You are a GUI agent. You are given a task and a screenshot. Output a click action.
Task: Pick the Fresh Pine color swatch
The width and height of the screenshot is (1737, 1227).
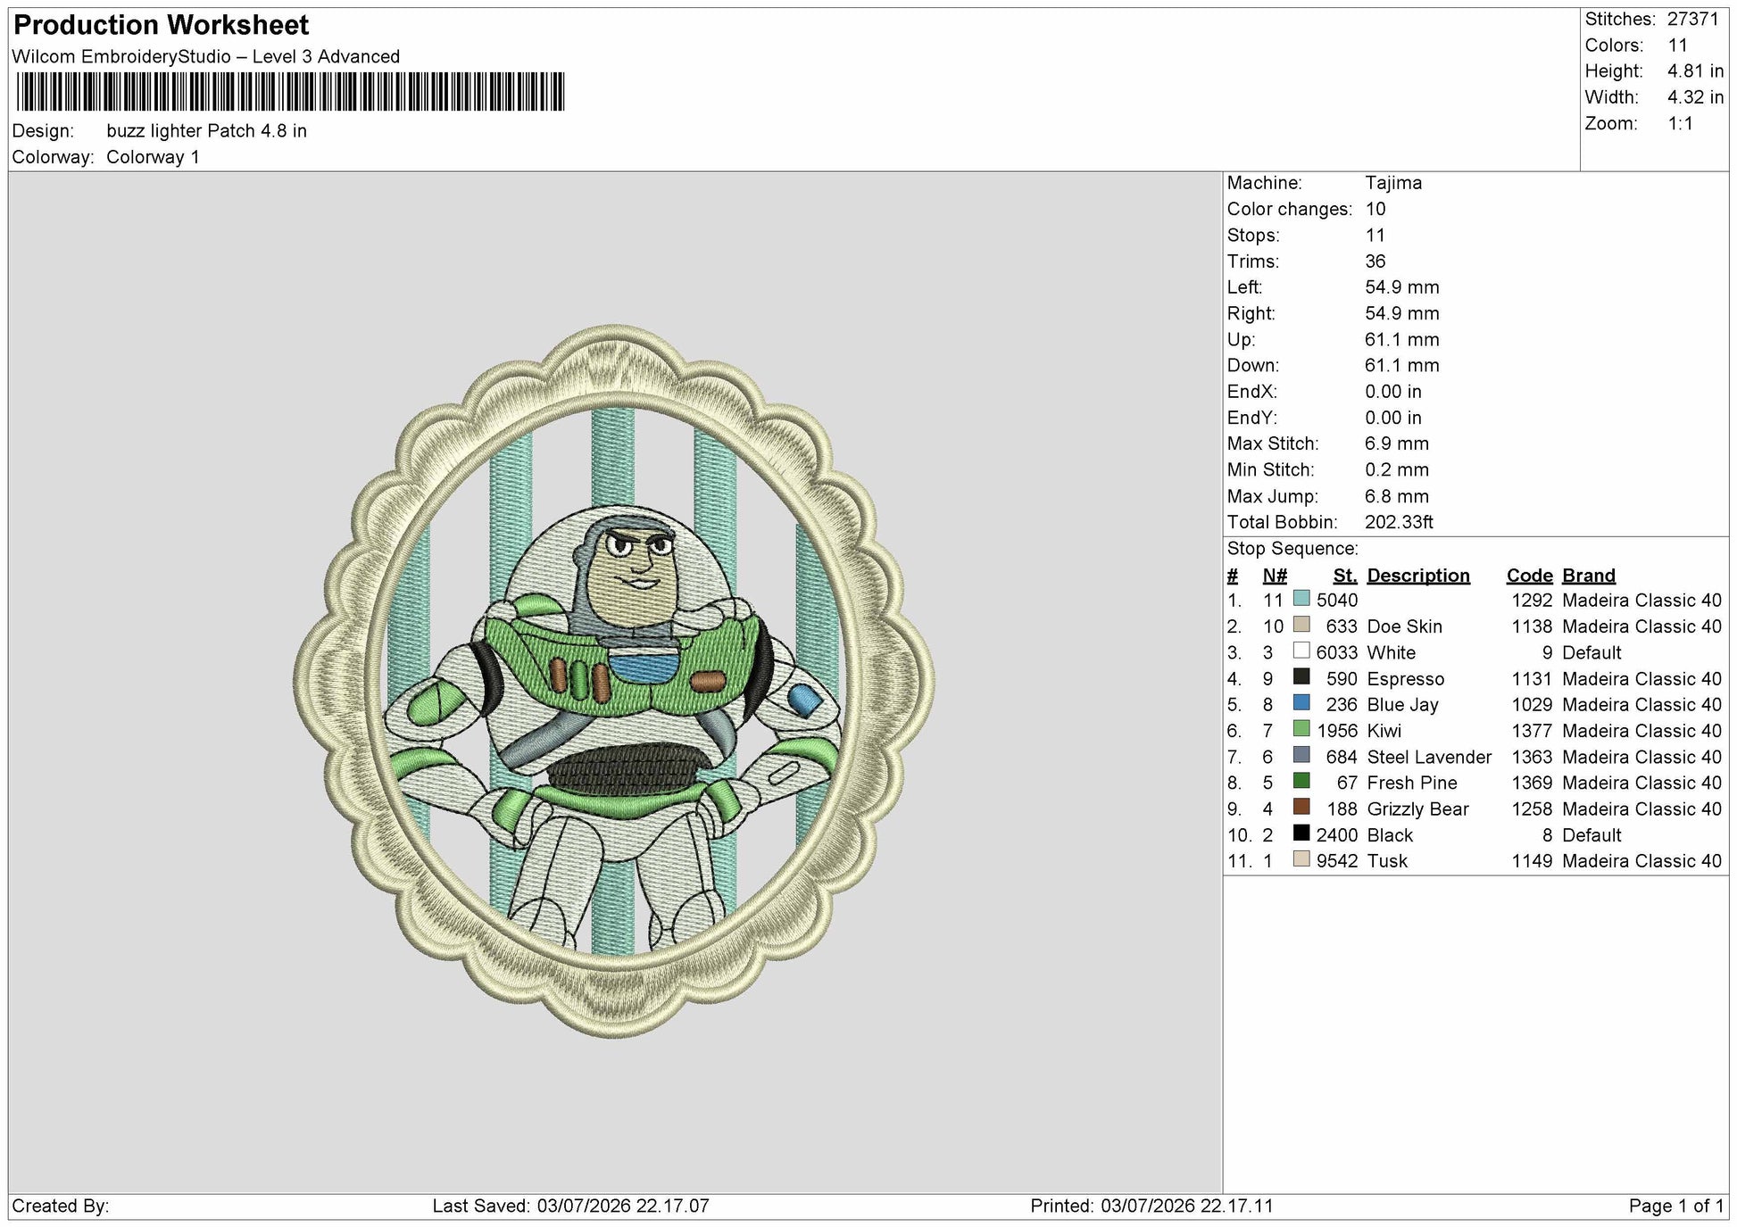click(1301, 781)
